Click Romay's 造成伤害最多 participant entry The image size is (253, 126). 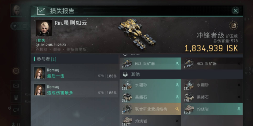pos(75,89)
